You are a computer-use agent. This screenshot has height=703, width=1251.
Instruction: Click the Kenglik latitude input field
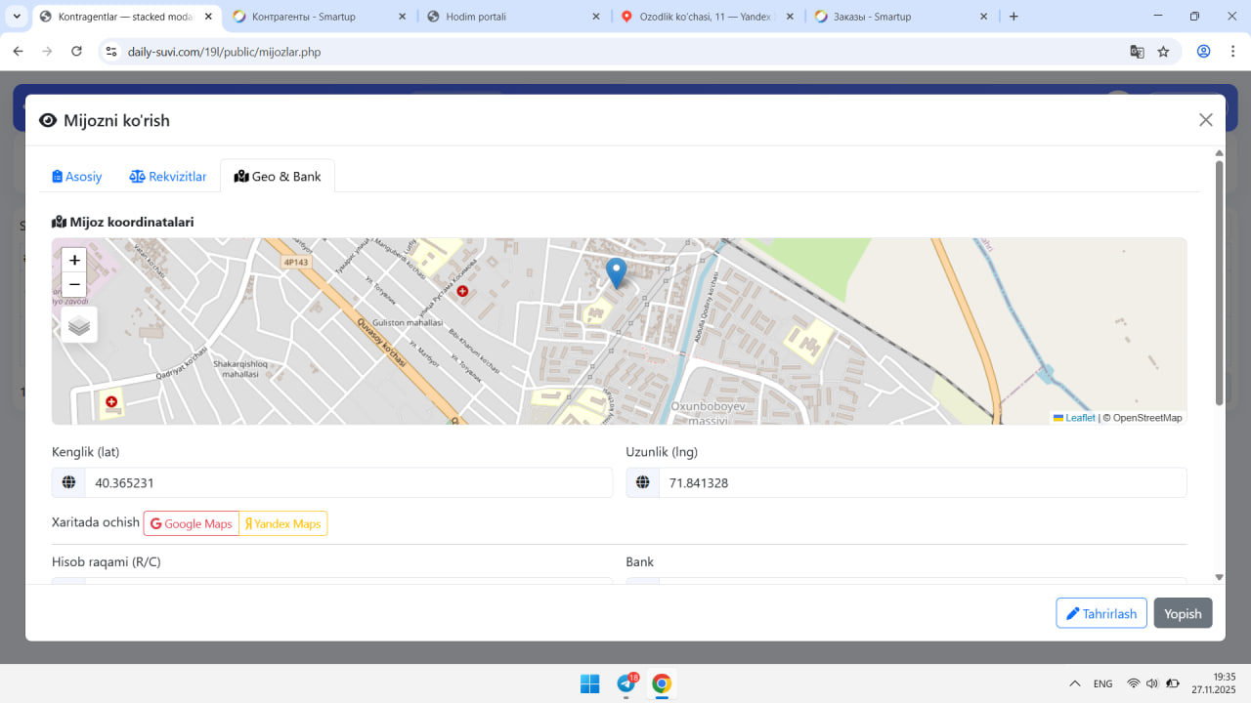pyautogui.click(x=347, y=483)
